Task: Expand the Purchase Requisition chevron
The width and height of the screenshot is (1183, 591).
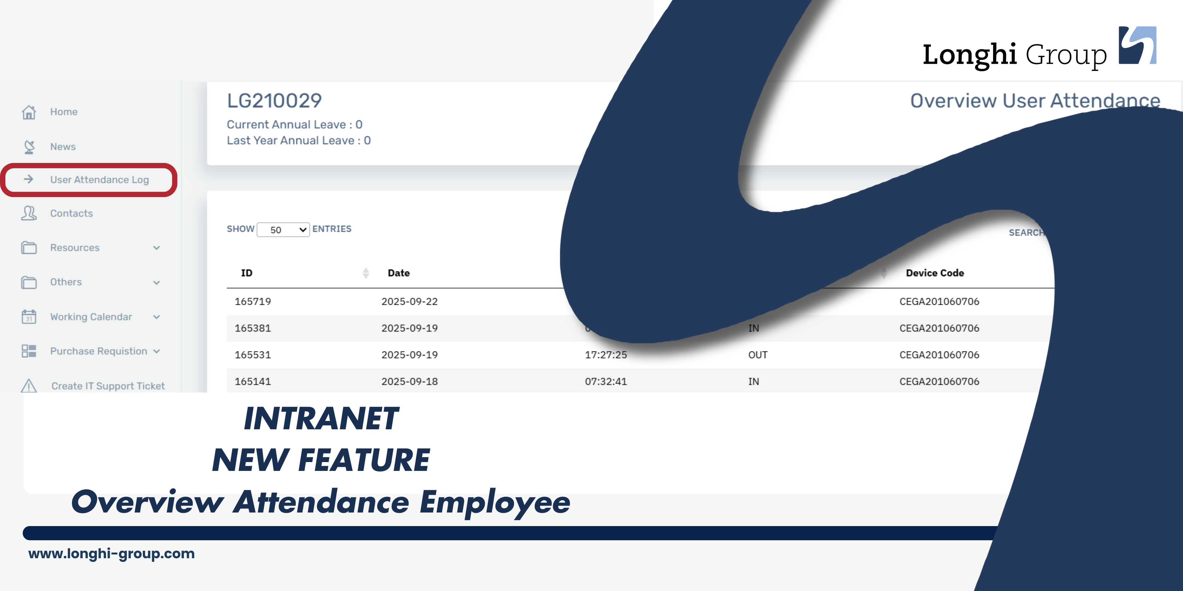Action: point(156,351)
